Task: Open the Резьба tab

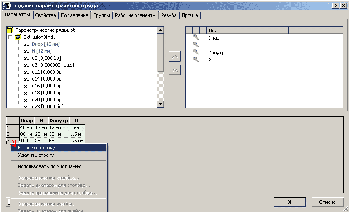Action: coord(169,15)
